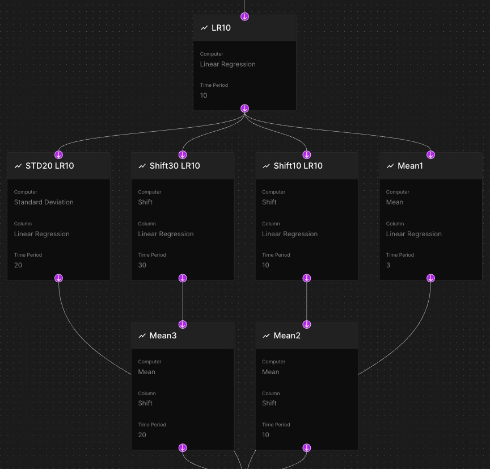This screenshot has height=469, width=490.
Task: Click Time Period value 10 in Mean2
Action: (265, 435)
